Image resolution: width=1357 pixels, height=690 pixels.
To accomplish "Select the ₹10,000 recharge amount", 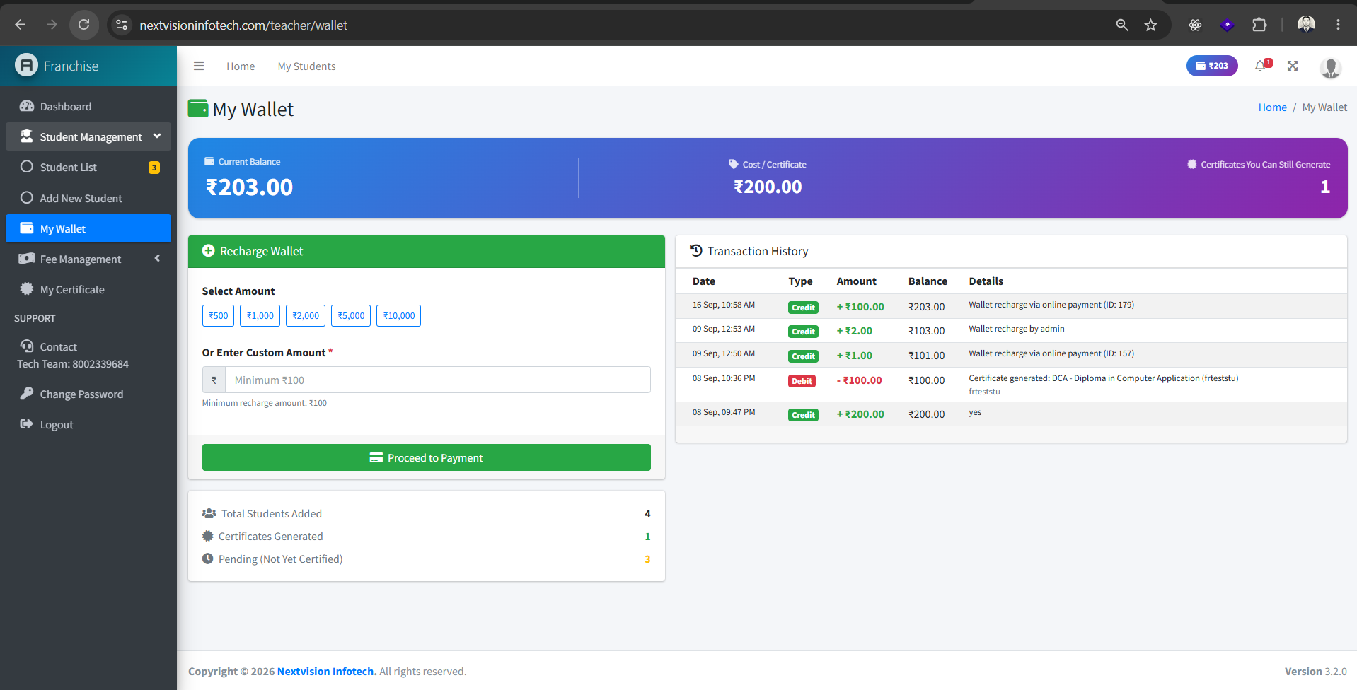I will tap(398, 316).
